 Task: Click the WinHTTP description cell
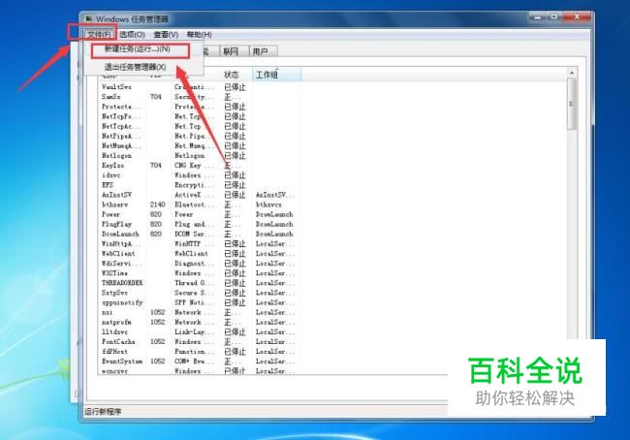pyautogui.click(x=195, y=244)
